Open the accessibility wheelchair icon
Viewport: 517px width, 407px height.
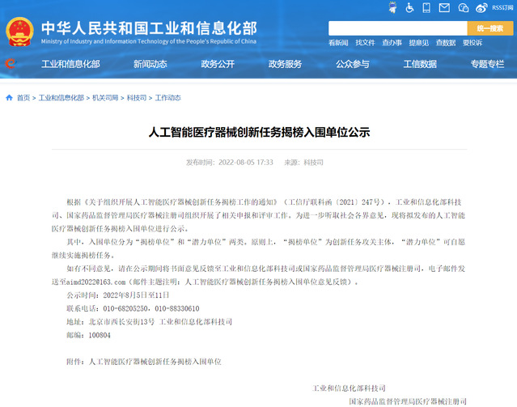[410, 8]
